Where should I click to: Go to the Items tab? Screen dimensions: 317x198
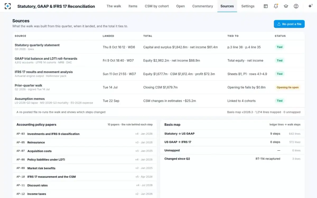133,6
